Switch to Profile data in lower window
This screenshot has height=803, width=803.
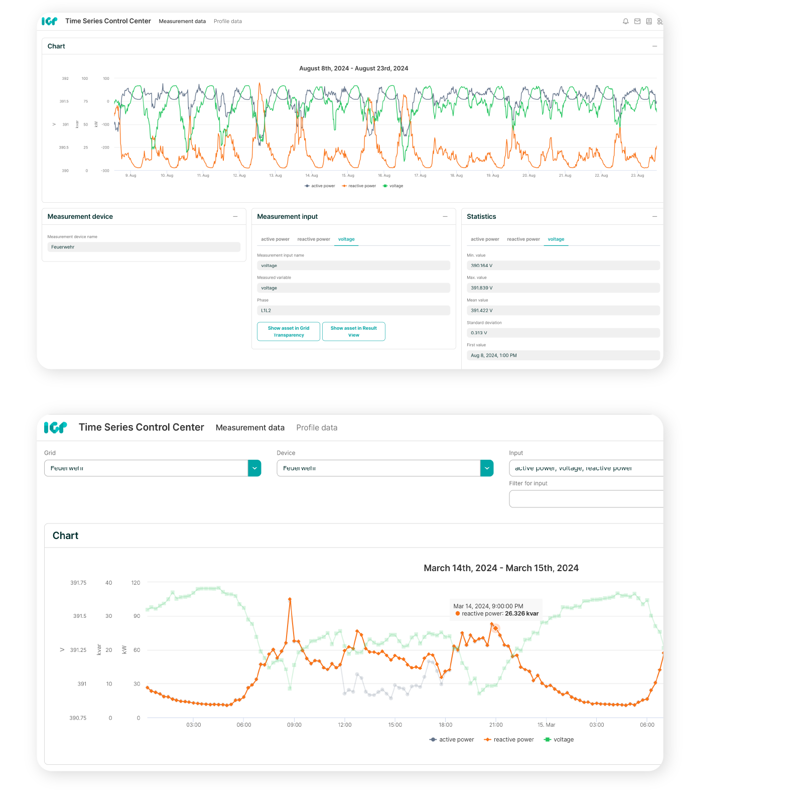coord(317,428)
